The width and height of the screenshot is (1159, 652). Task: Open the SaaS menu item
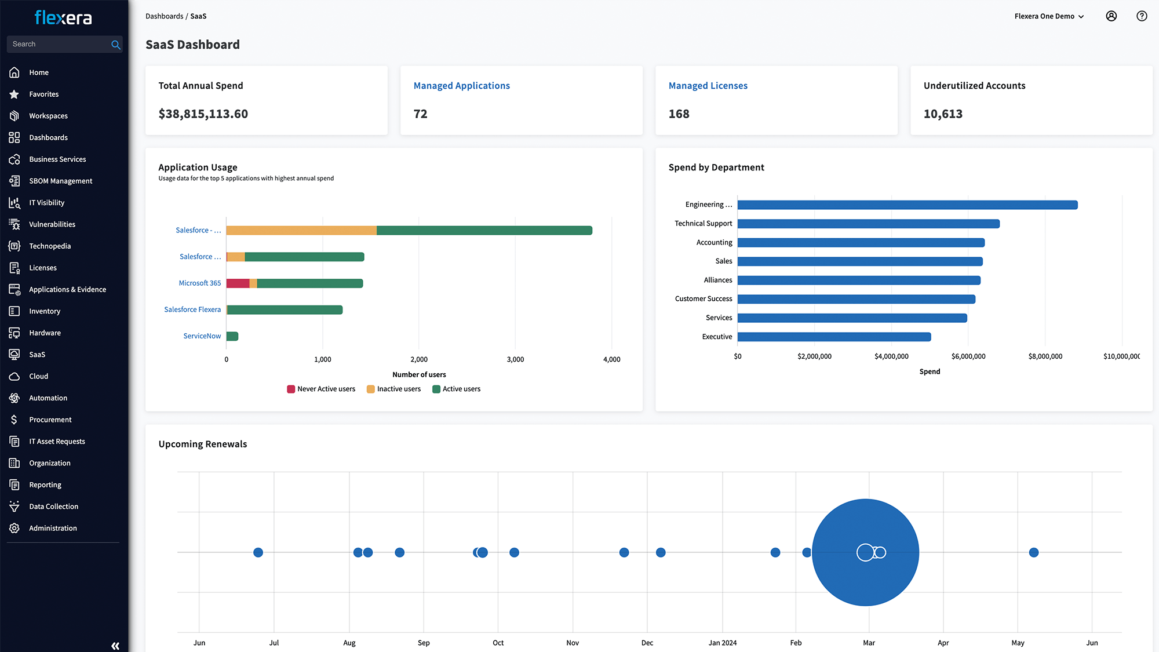(37, 355)
